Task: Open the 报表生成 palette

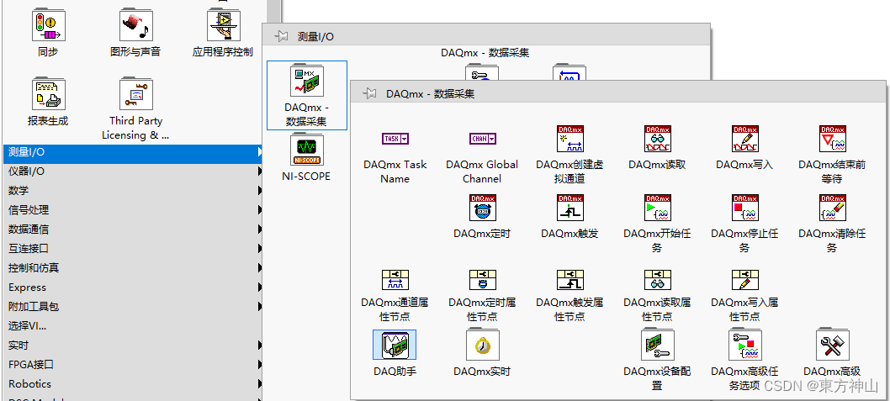Action: [x=48, y=94]
